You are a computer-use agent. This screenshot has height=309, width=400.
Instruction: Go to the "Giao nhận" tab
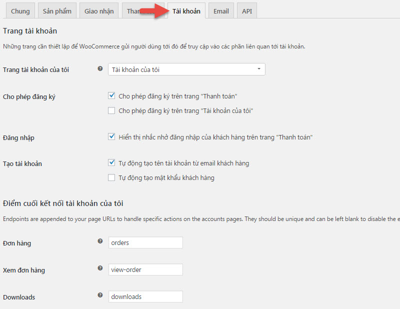pos(99,11)
